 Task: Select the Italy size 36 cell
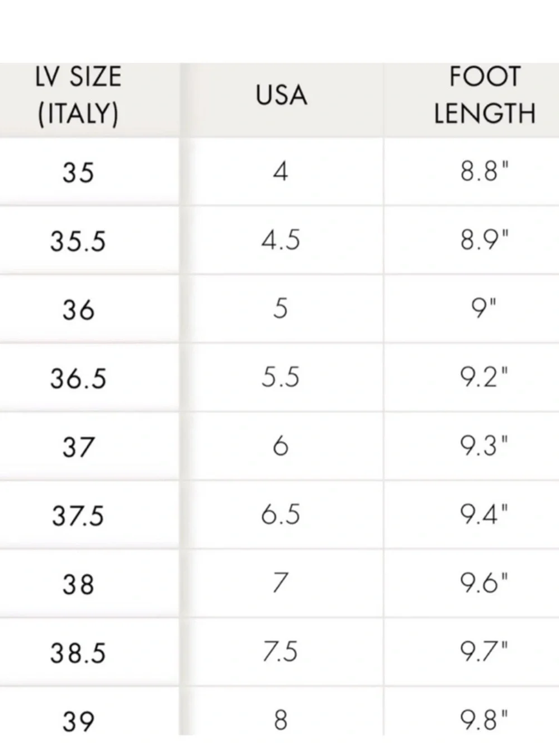click(x=78, y=309)
